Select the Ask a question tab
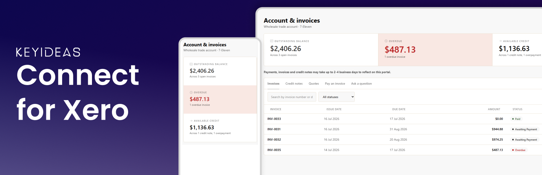This screenshot has height=175, width=542. (361, 84)
